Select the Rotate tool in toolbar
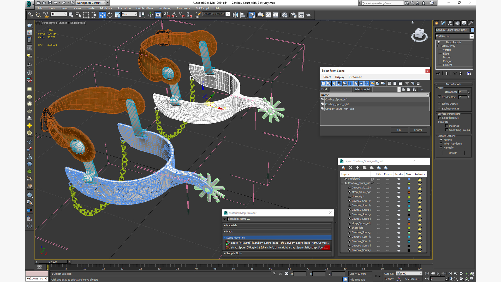This screenshot has width=501, height=282. coord(110,15)
